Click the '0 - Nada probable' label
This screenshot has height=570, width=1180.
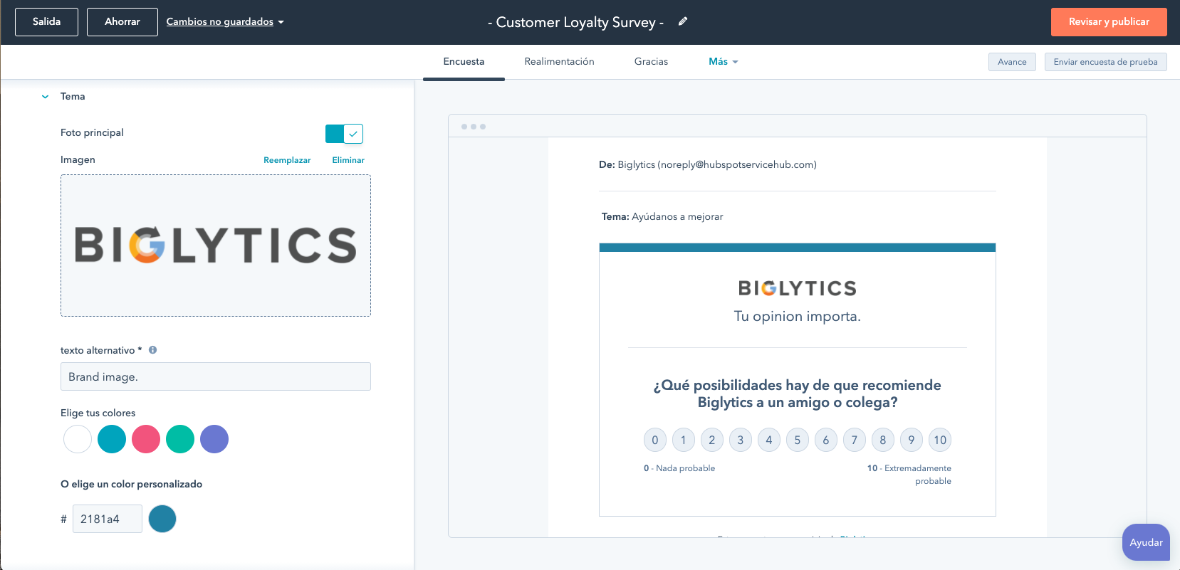click(679, 468)
